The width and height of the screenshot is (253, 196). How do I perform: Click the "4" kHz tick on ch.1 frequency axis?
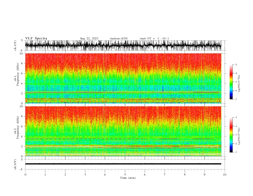tap(22, 84)
